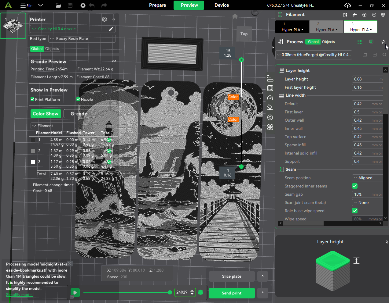Click the compare presets icon in Process
Viewport: 389px width, 303px height.
coord(383,42)
